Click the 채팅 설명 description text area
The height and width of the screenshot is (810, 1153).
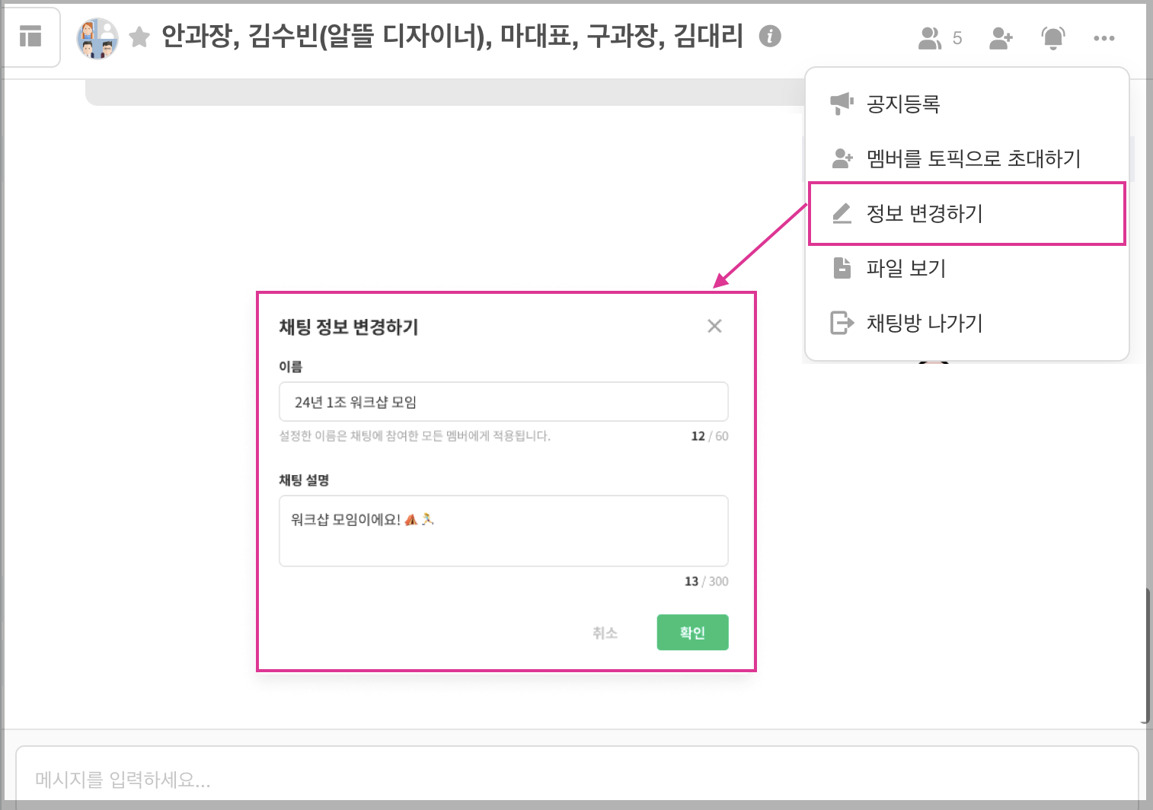click(x=503, y=531)
